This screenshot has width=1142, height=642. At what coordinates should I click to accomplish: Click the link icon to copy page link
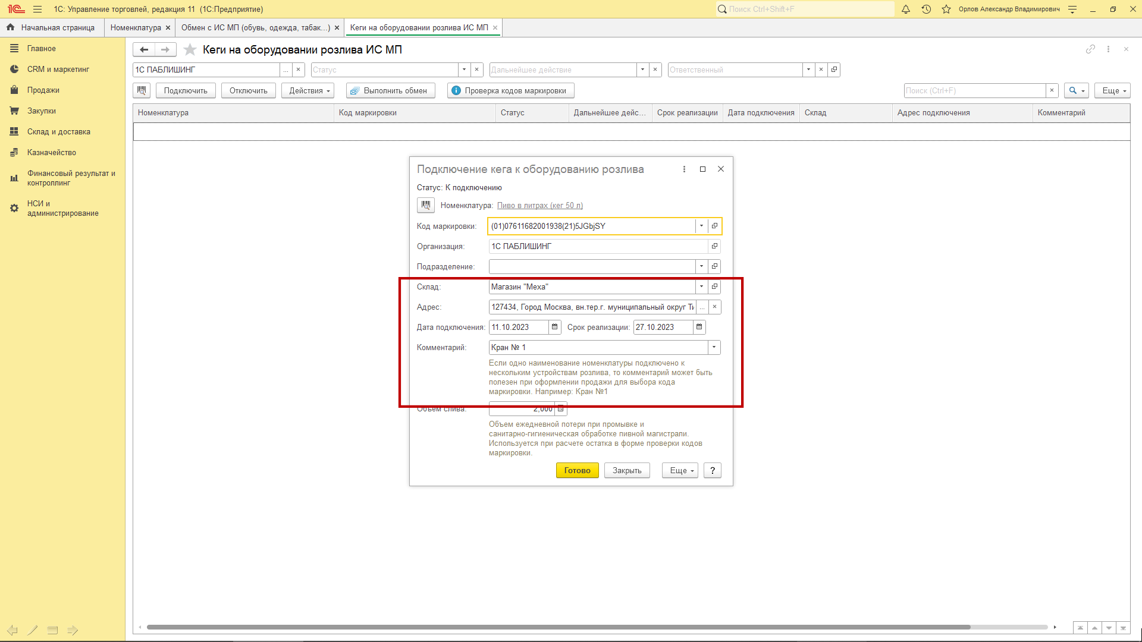1090,49
